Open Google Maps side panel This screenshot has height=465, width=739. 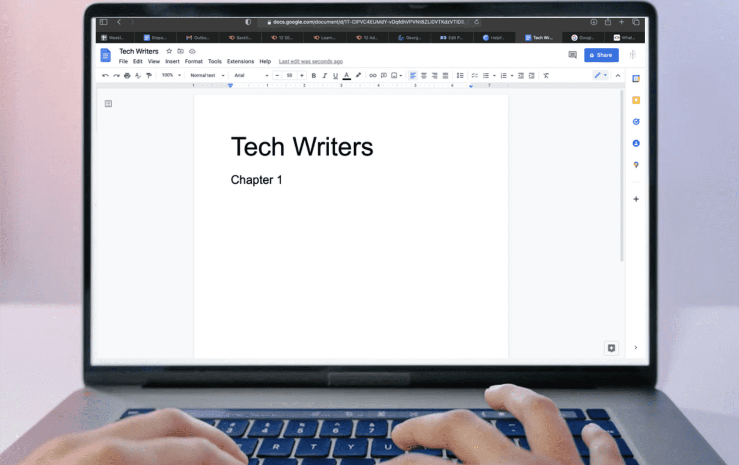pos(636,165)
